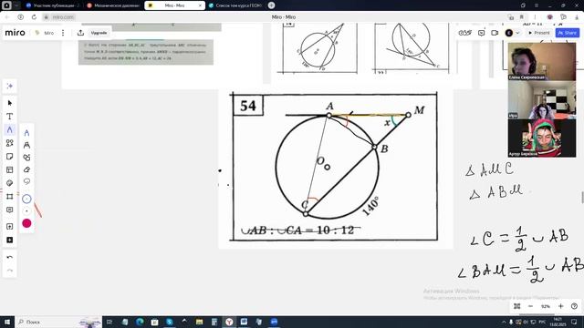Go to the Miro home logo
Screen dimensions: 584x328
click(16, 33)
